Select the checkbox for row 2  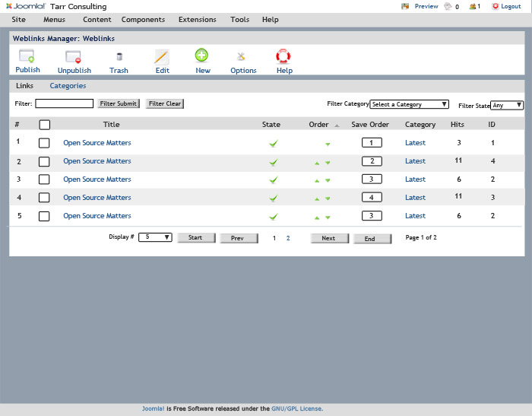[x=44, y=161]
